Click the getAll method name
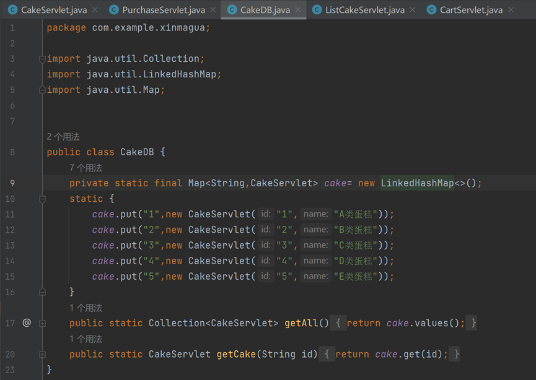 (301, 323)
